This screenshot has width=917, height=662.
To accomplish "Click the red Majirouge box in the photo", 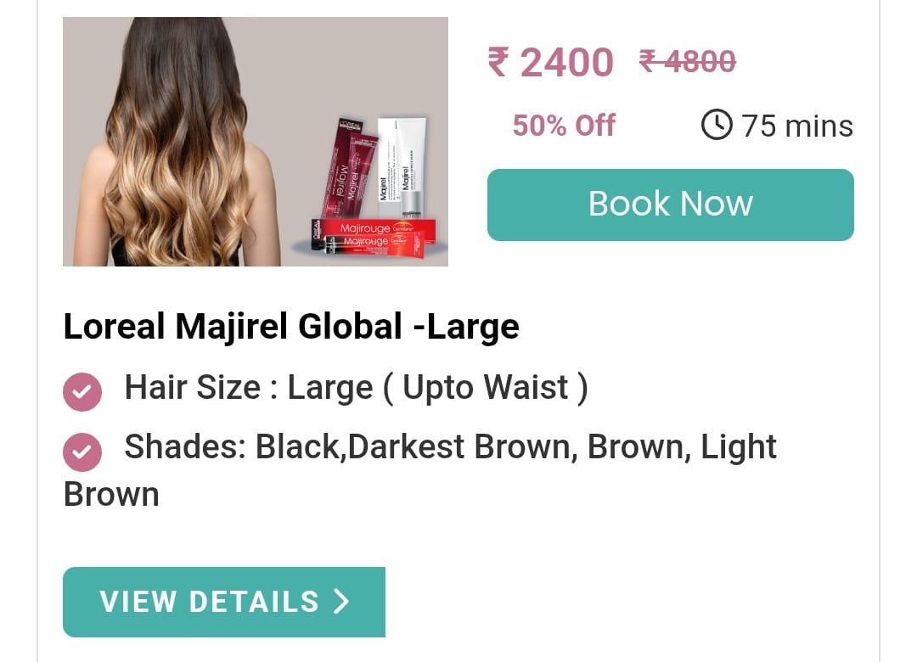I will coord(374,234).
